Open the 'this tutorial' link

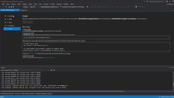pyautogui.click(x=32, y=54)
